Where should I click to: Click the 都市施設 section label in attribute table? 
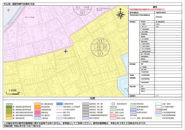coord(133,64)
